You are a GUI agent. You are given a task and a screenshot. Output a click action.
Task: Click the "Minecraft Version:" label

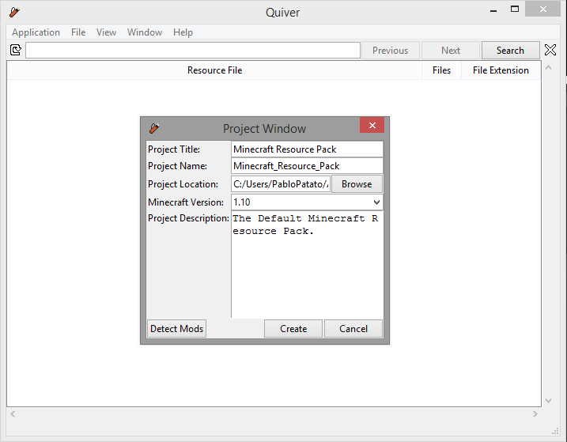[x=186, y=202]
